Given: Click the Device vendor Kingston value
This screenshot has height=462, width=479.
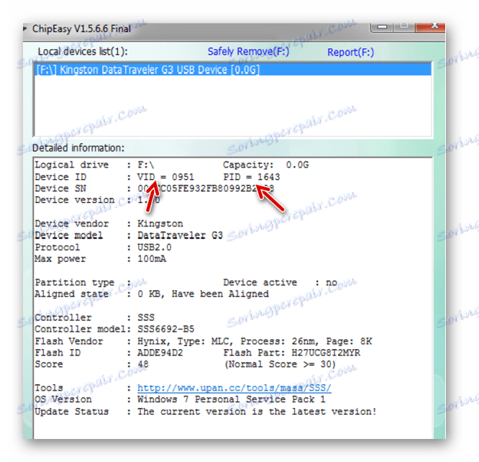Looking at the screenshot, I should (160, 224).
